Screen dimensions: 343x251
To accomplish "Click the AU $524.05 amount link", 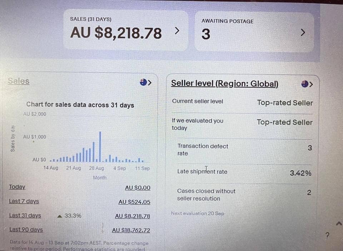I will tap(134, 202).
